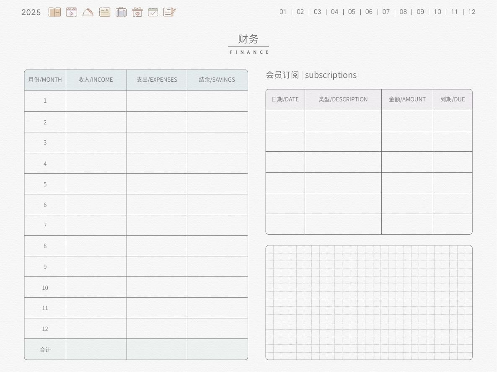Jump to month tab 10
This screenshot has width=497, height=372.
point(437,12)
